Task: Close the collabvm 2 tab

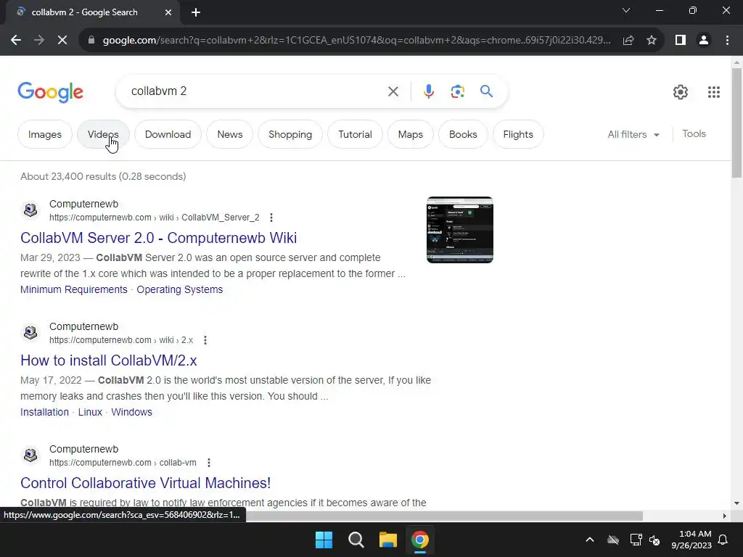Action: tap(168, 12)
